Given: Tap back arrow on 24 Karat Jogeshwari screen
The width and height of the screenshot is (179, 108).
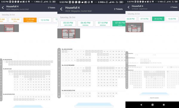Looking at the screenshot, I should 129,7.
